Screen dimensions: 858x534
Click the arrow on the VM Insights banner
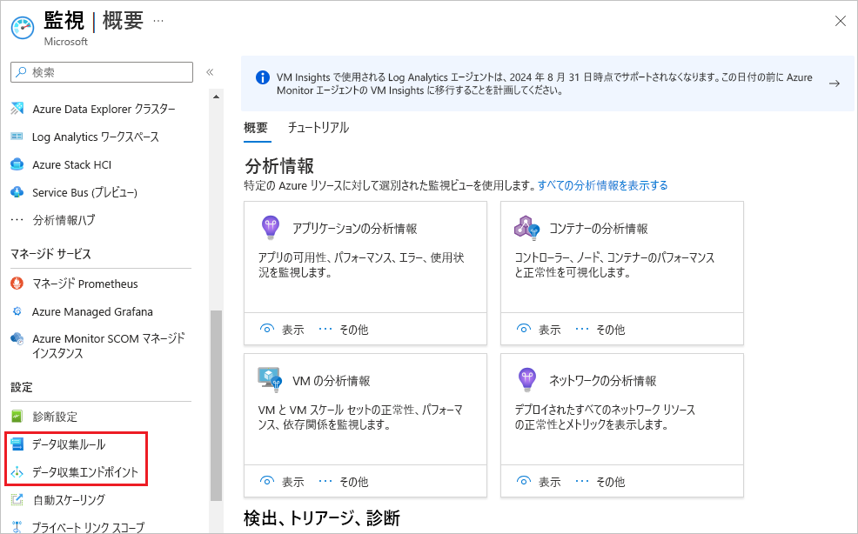tap(835, 83)
